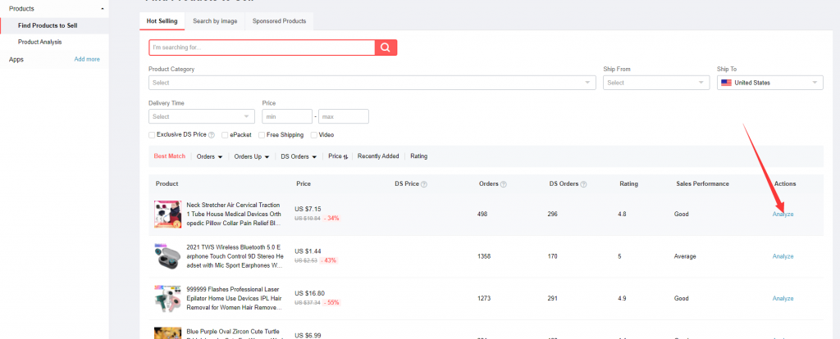Open the Product Category dropdown
840x339 pixels.
click(372, 83)
